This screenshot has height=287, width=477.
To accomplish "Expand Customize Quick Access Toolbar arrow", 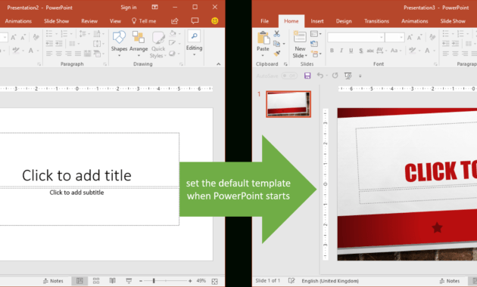I will [x=360, y=76].
